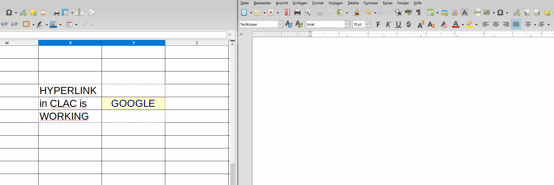Expand font color dropdown arrow
554x185 pixels.
click(x=463, y=24)
